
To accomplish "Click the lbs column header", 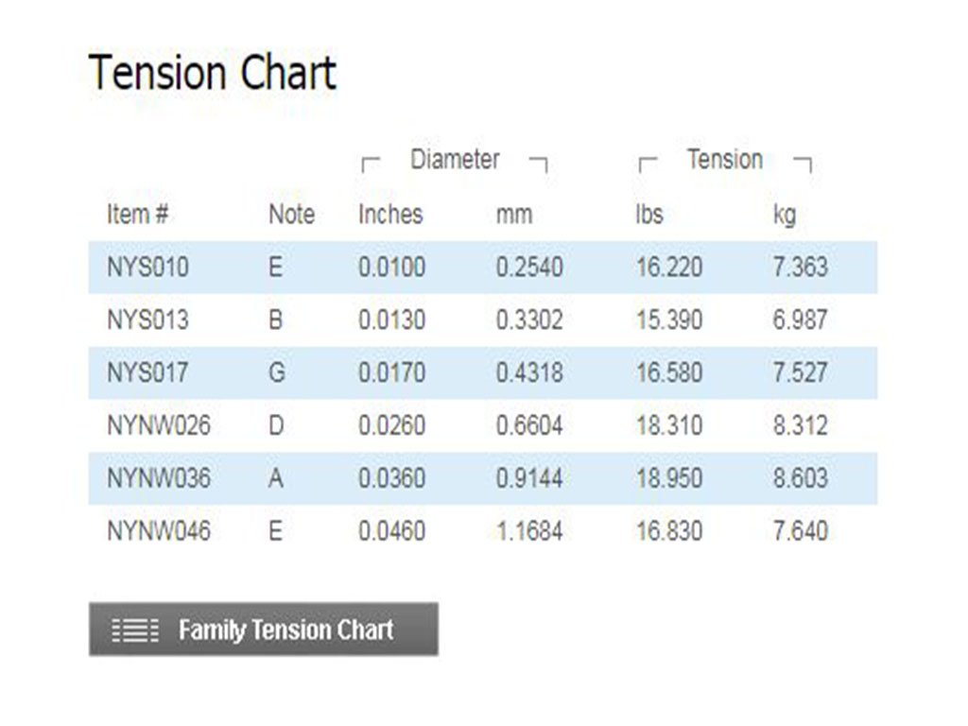I will pyautogui.click(x=649, y=215).
